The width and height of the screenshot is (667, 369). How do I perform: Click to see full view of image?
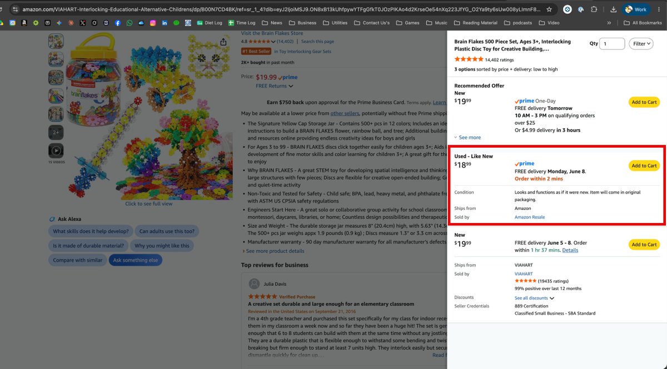[x=149, y=204]
